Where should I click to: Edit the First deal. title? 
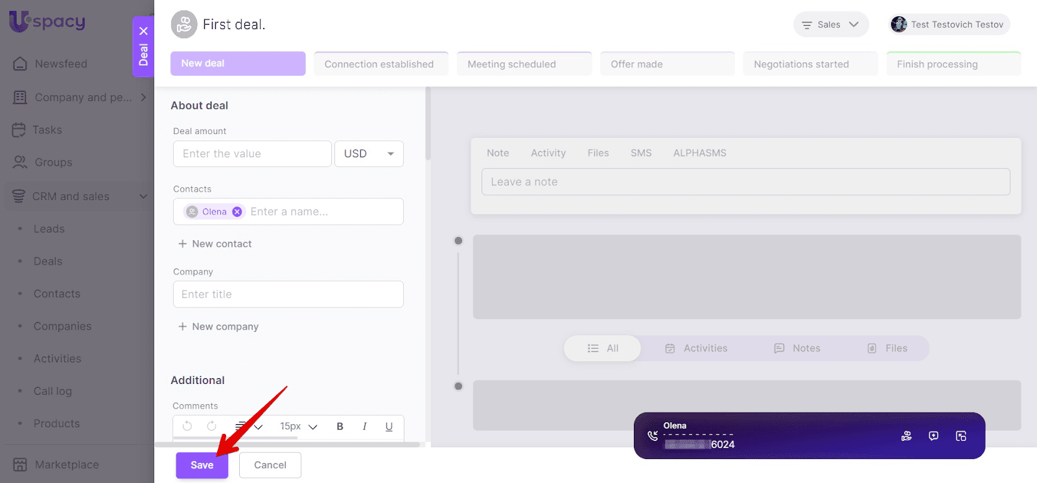pos(234,25)
